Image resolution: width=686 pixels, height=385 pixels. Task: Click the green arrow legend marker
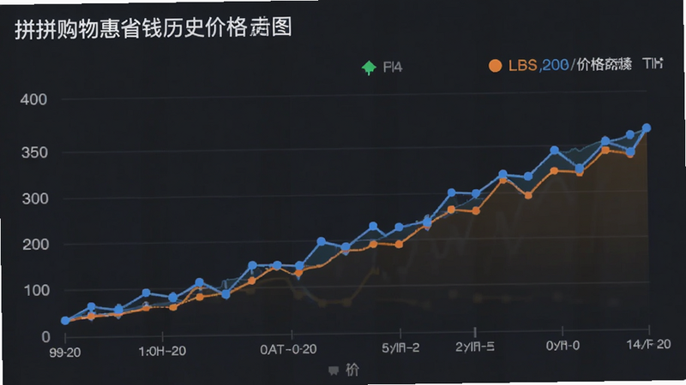click(370, 68)
